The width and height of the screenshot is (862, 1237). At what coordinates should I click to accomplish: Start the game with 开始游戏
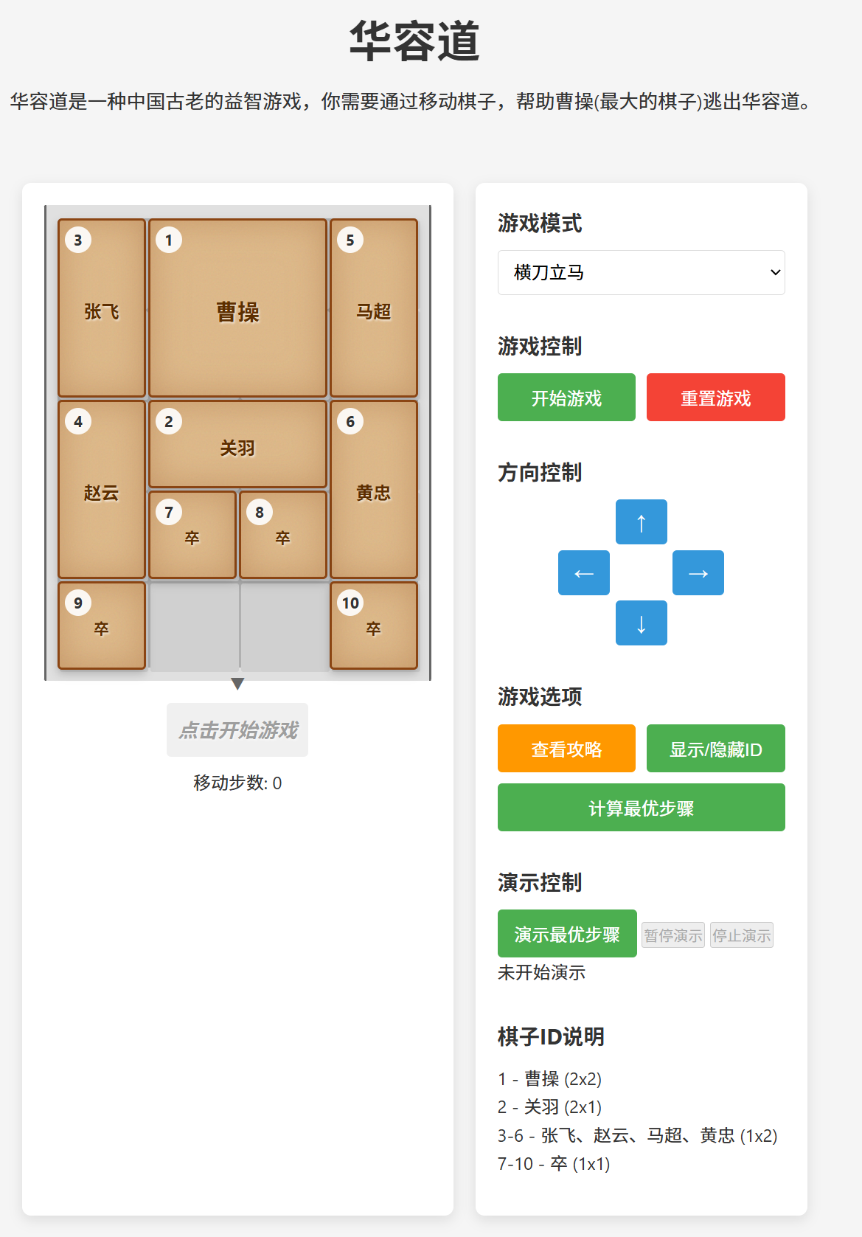pyautogui.click(x=566, y=397)
